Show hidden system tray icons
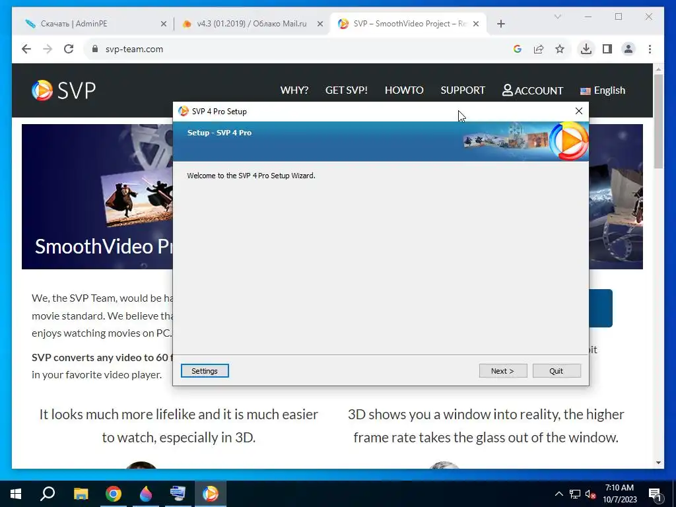The height and width of the screenshot is (507, 676). [x=558, y=494]
